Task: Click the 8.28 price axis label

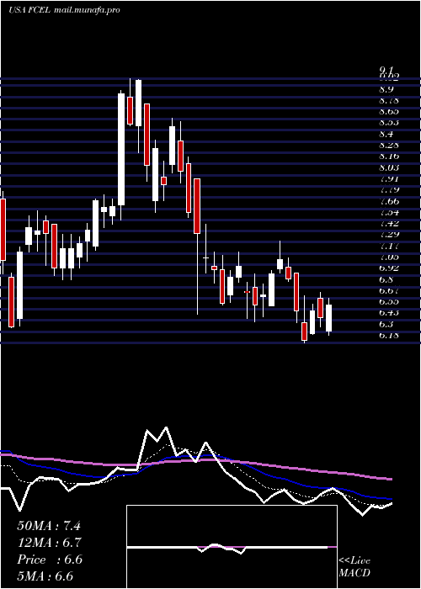Action: pyautogui.click(x=389, y=145)
